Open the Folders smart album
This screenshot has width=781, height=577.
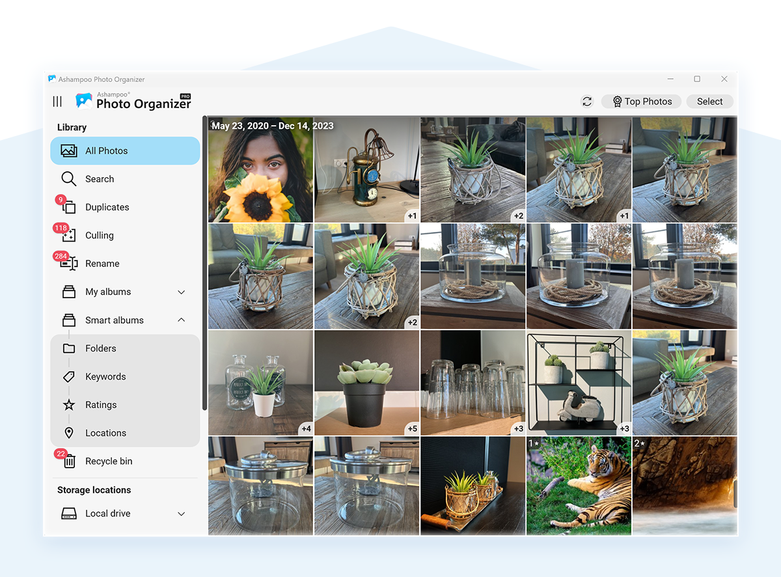coord(102,348)
